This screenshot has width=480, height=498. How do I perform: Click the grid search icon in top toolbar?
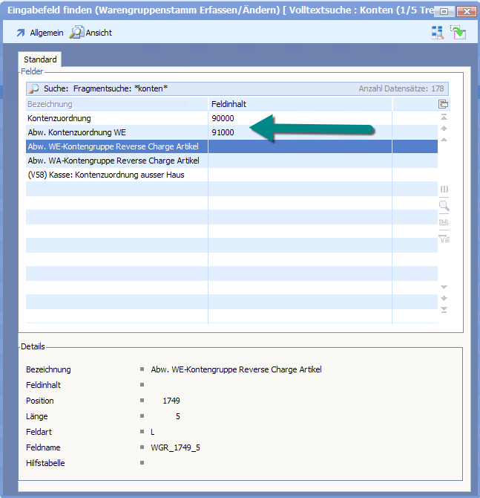click(x=438, y=33)
